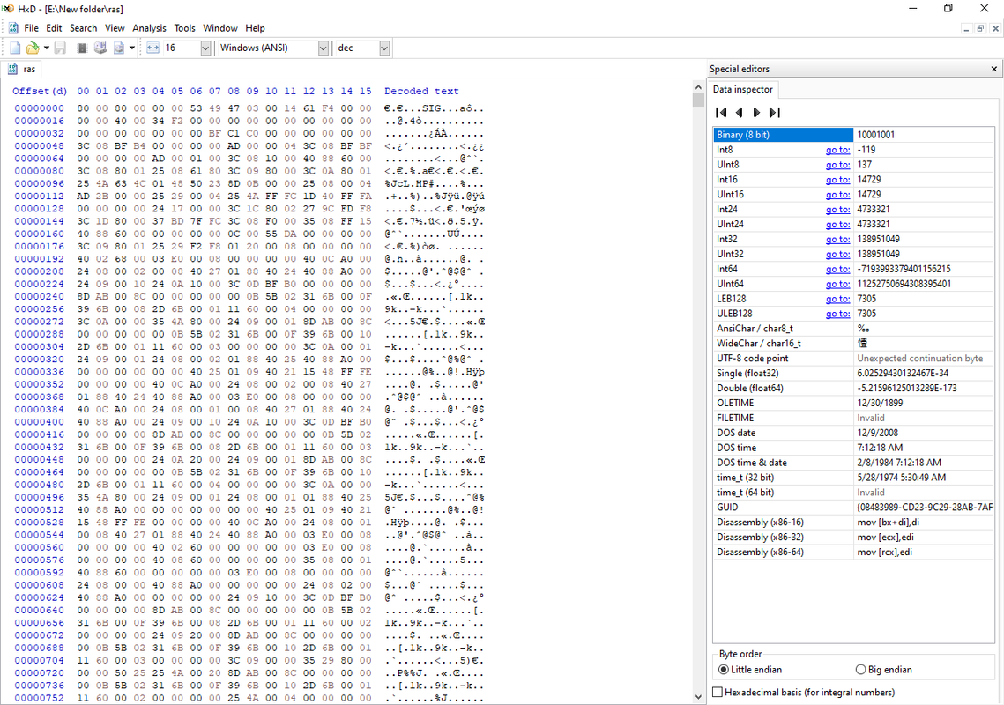The image size is (1004, 705).
Task: Click the Decoded text column header
Action: tap(421, 92)
